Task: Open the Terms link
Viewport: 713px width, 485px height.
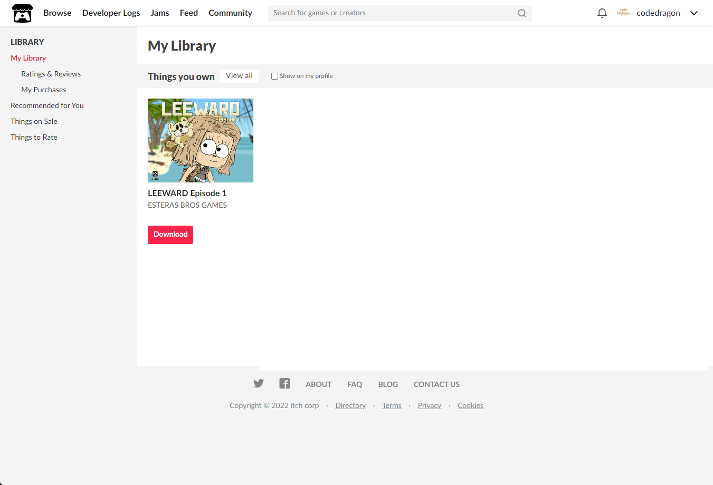Action: click(392, 405)
